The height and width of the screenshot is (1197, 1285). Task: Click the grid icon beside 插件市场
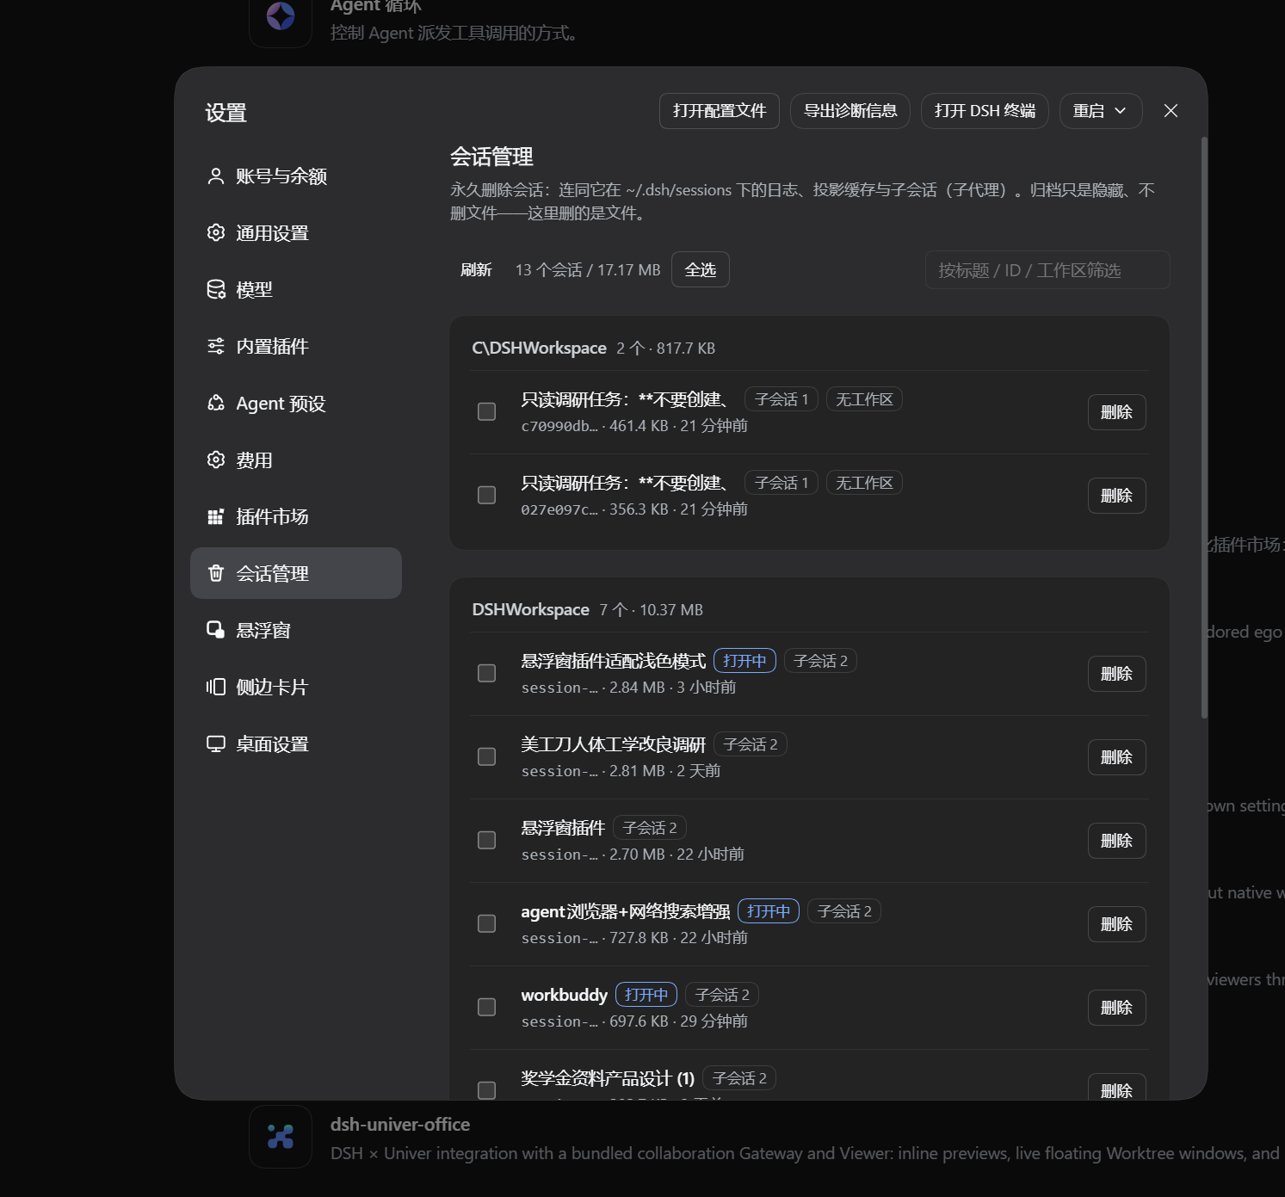pyautogui.click(x=216, y=517)
